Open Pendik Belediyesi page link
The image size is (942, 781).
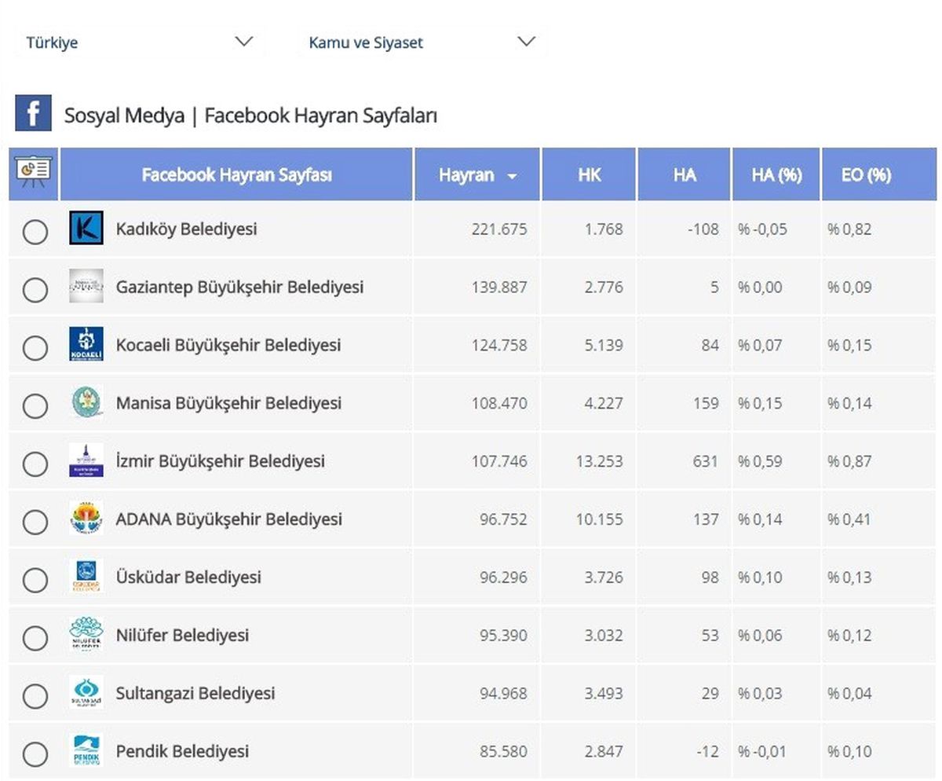tap(182, 751)
